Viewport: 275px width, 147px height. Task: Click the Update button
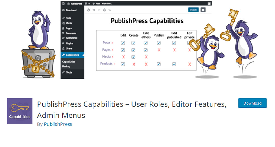click(194, 10)
